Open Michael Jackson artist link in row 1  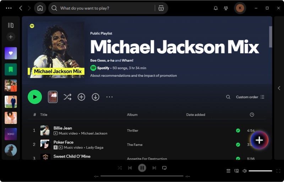94,133
